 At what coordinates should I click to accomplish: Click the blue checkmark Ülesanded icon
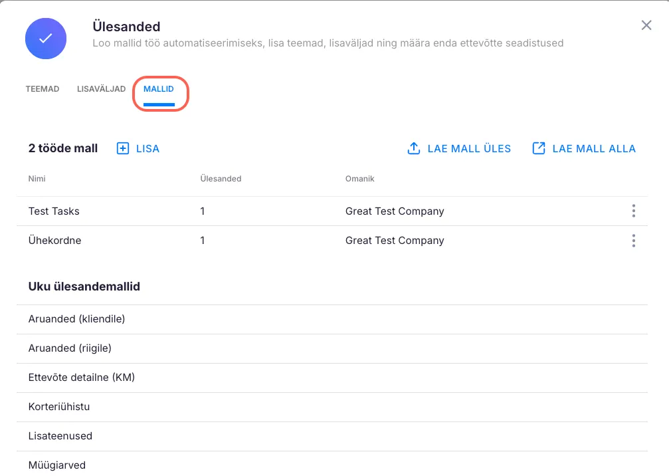(x=46, y=39)
